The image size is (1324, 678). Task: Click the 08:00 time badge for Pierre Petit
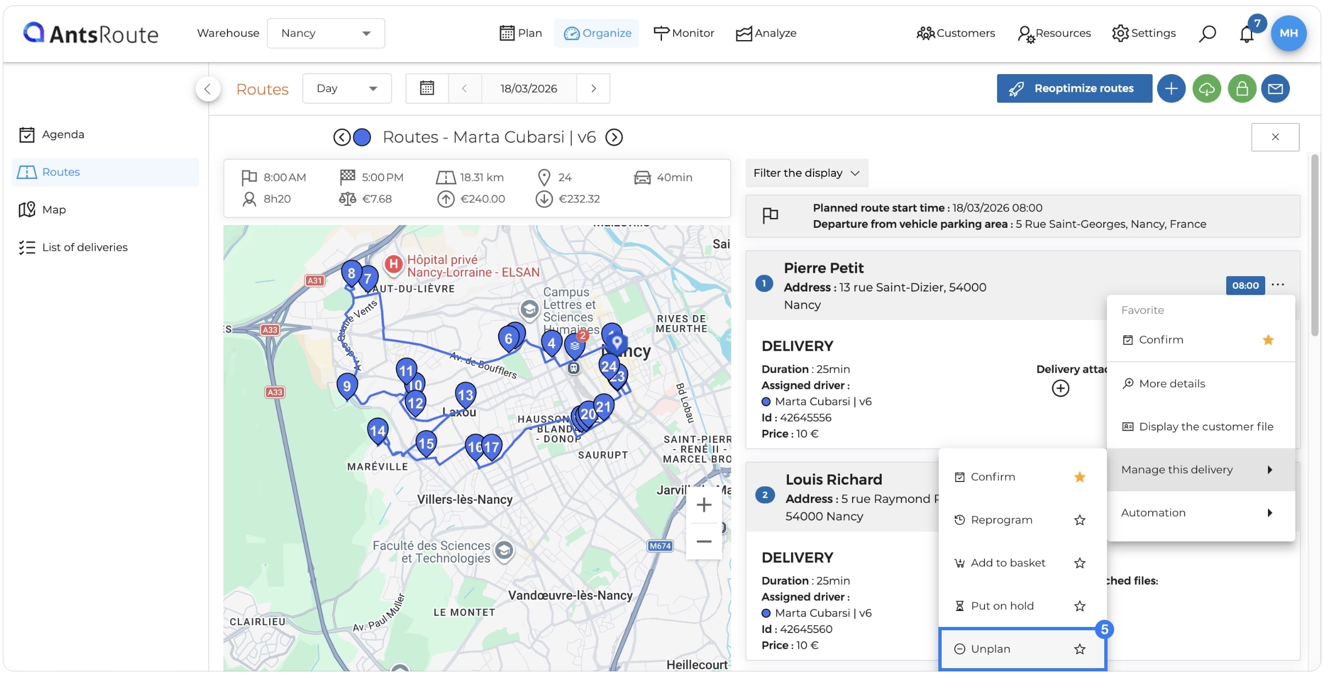(x=1245, y=285)
